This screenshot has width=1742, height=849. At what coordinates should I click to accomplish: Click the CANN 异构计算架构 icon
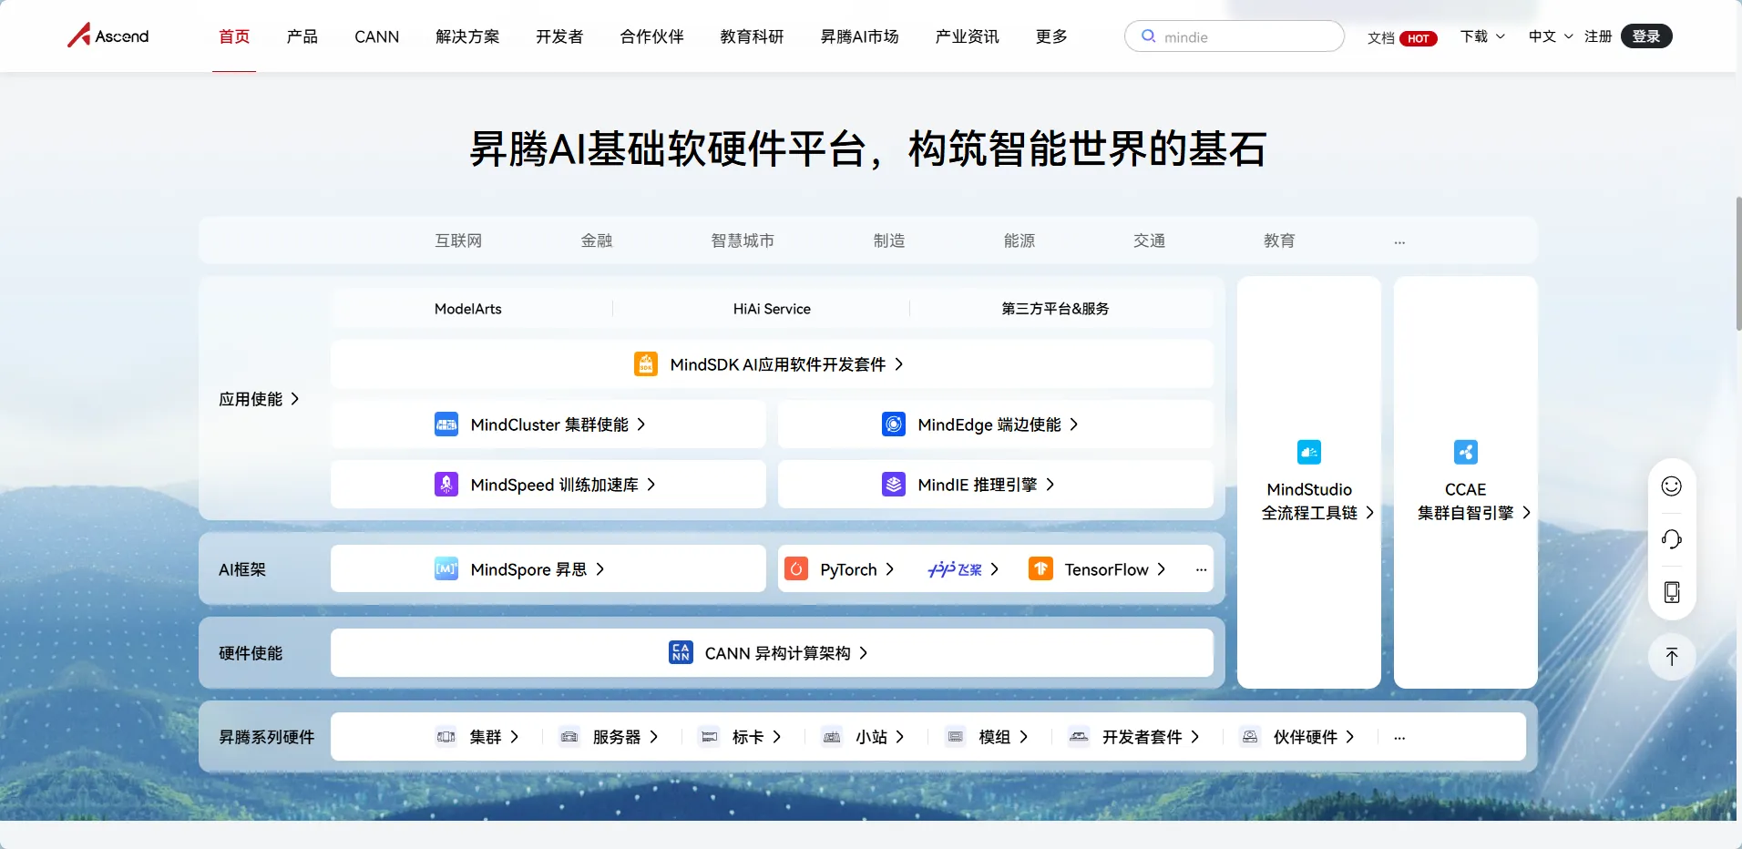(x=680, y=652)
